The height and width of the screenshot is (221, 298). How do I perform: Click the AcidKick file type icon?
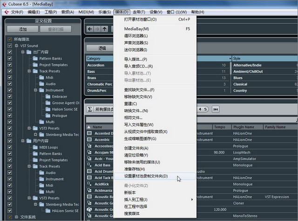[x=90, y=184]
